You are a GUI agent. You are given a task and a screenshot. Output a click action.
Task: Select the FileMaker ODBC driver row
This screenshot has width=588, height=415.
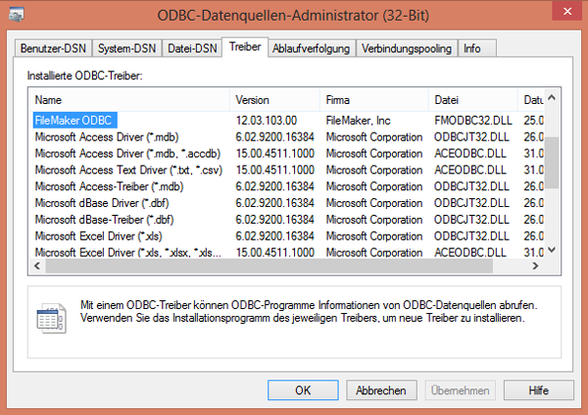point(74,120)
